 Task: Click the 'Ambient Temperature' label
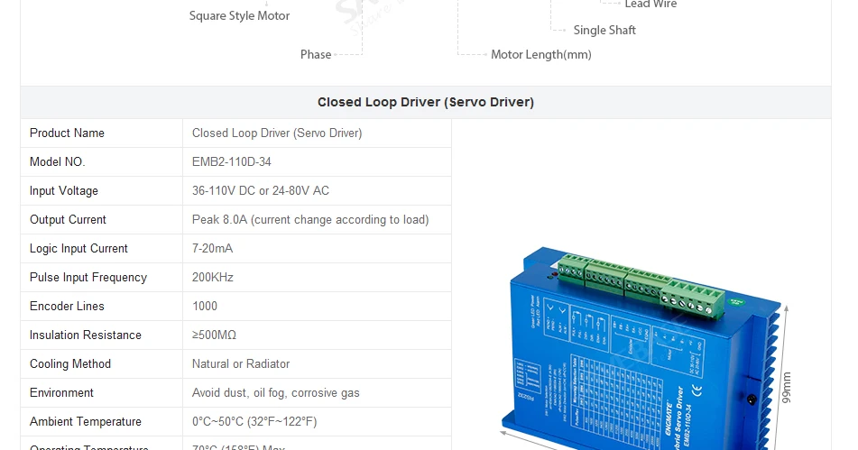coord(86,421)
